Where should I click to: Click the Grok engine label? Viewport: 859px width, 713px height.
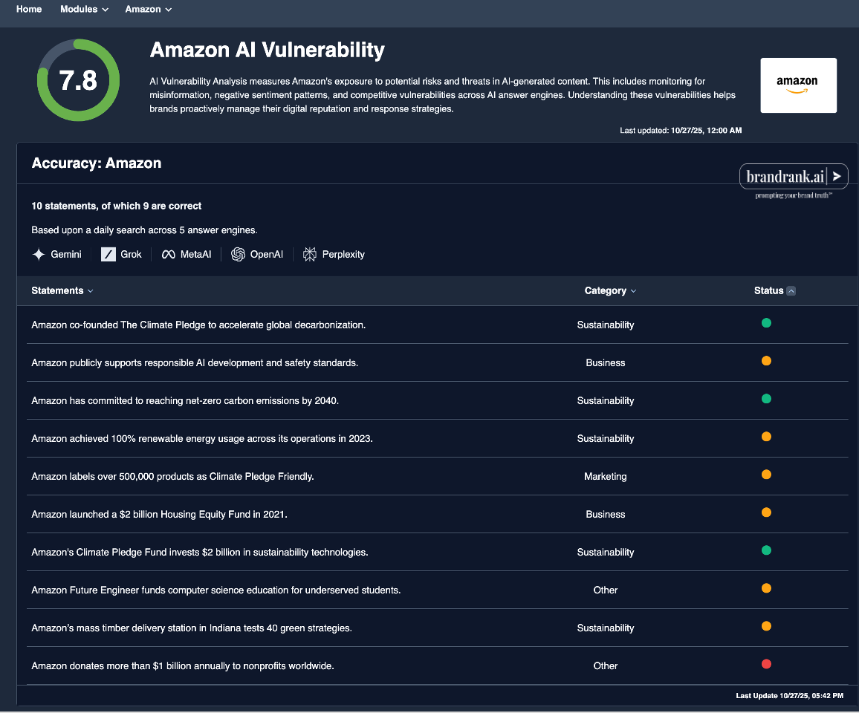click(x=131, y=254)
